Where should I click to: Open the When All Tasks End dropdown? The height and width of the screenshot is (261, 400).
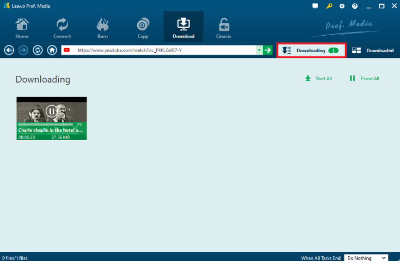point(366,258)
